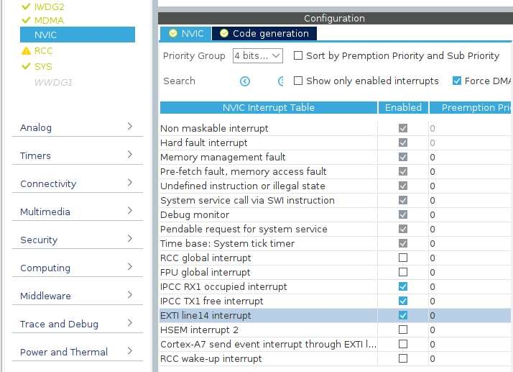
Task: Enable the RCC wake-up interrupt checkbox
Action: [x=403, y=358]
